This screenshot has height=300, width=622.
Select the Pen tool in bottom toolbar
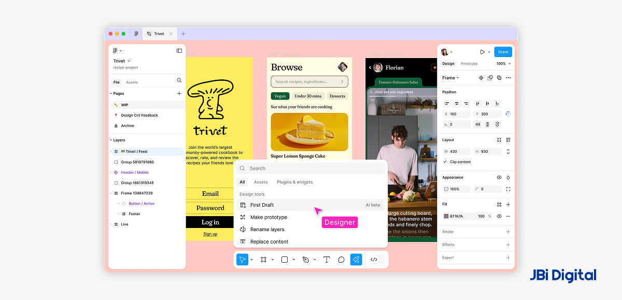(306, 260)
